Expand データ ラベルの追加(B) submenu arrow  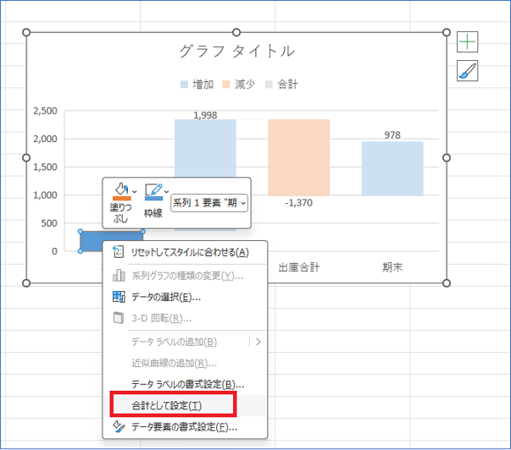click(258, 342)
